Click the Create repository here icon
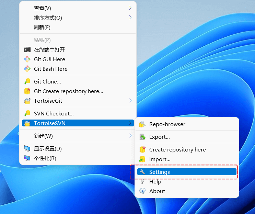The image size is (255, 214). pyautogui.click(x=142, y=149)
